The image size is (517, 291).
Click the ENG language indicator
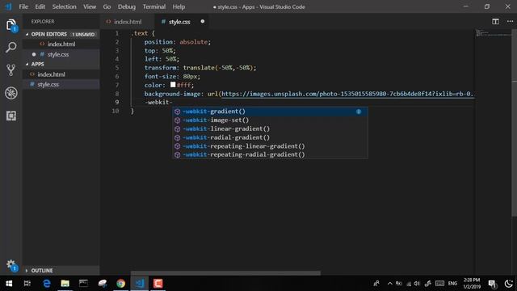(x=452, y=284)
